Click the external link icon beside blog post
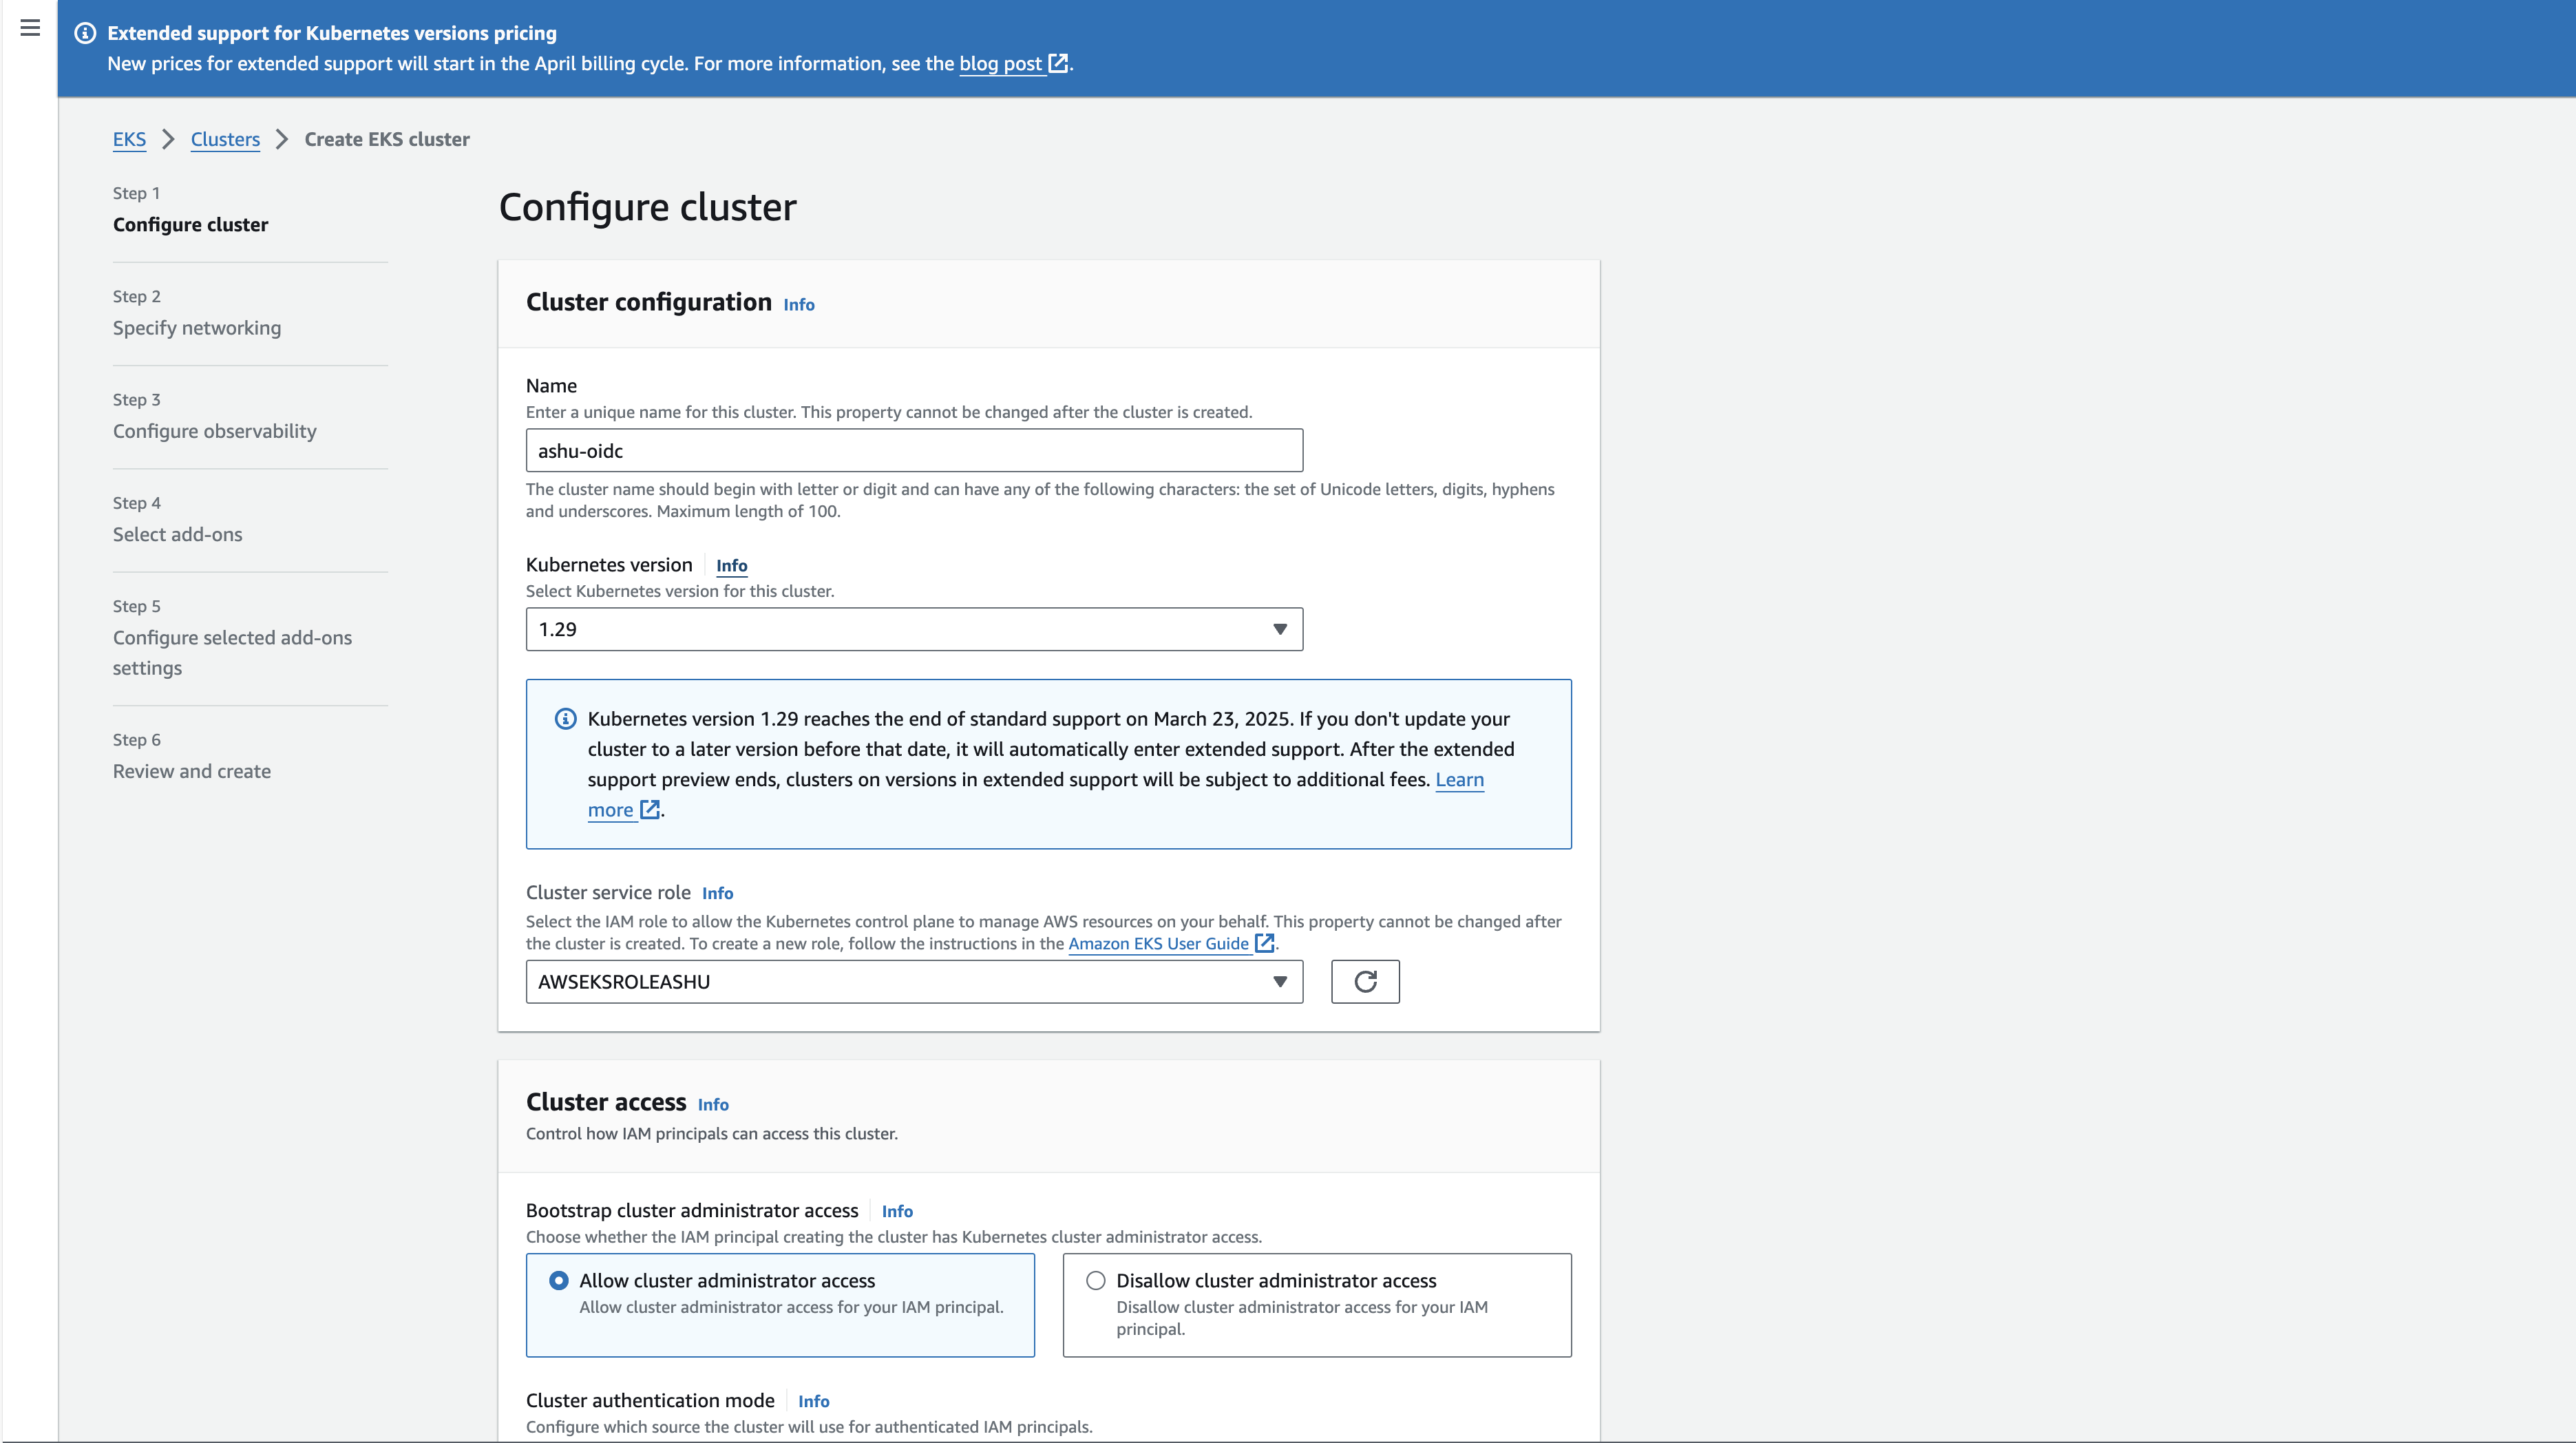The image size is (2576, 1443). point(1058,63)
